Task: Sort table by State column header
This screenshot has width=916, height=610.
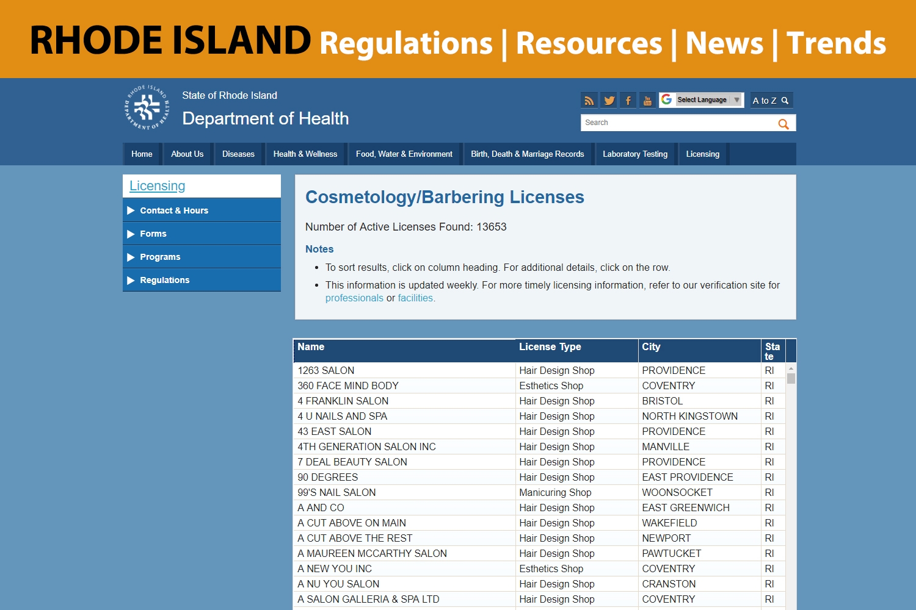Action: 773,351
